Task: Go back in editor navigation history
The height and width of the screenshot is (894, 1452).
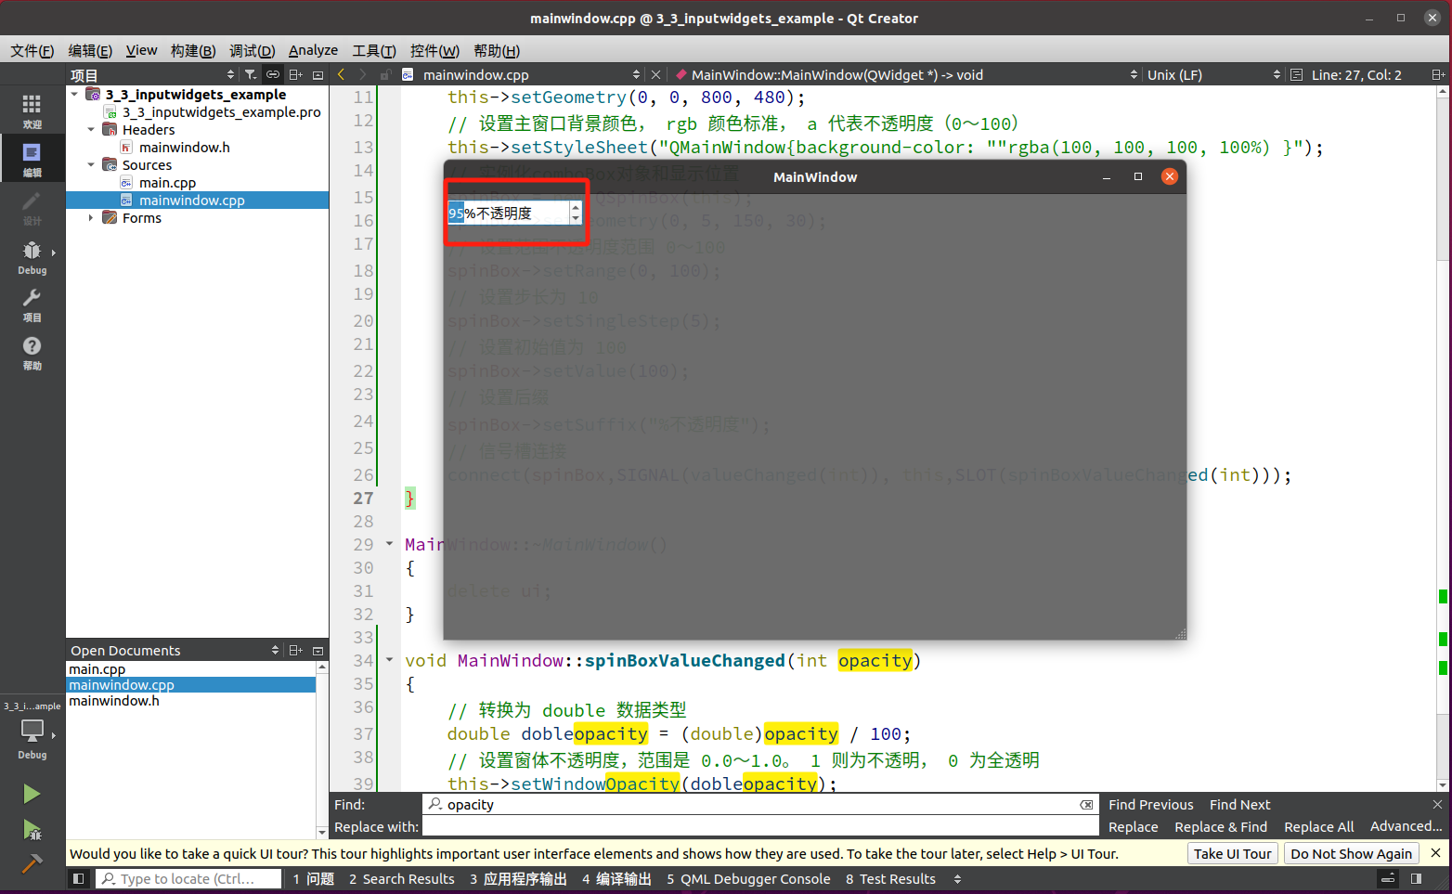Action: pyautogui.click(x=342, y=74)
